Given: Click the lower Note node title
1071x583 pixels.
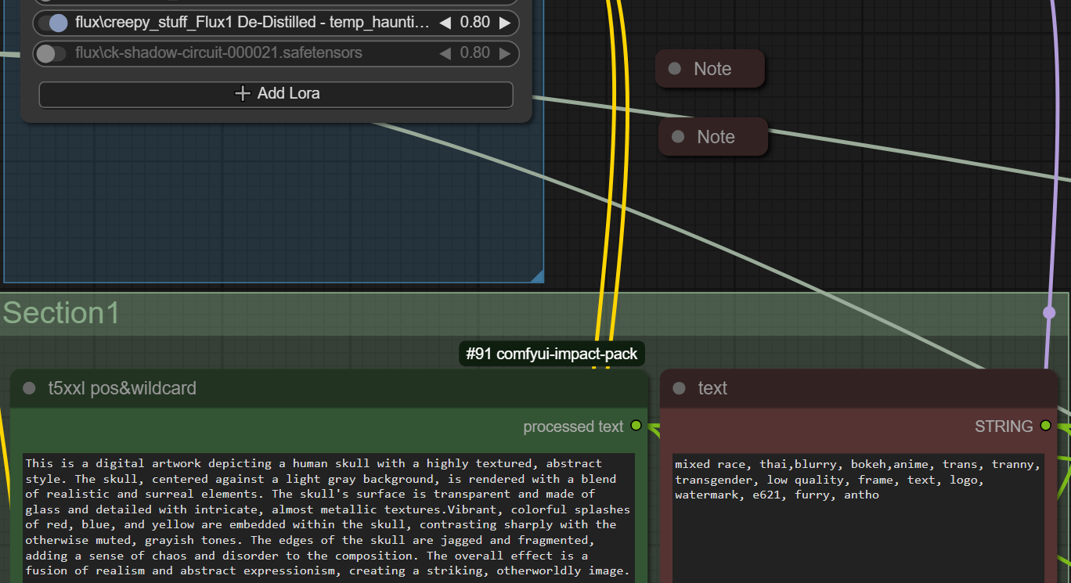Looking at the screenshot, I should pos(716,137).
